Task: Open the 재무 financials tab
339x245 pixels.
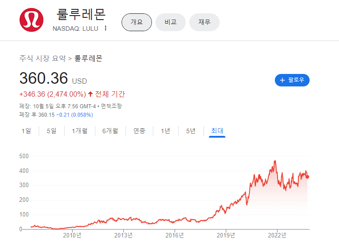Action: tap(204, 22)
